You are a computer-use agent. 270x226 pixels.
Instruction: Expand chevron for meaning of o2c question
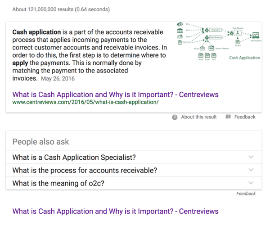[x=251, y=183]
